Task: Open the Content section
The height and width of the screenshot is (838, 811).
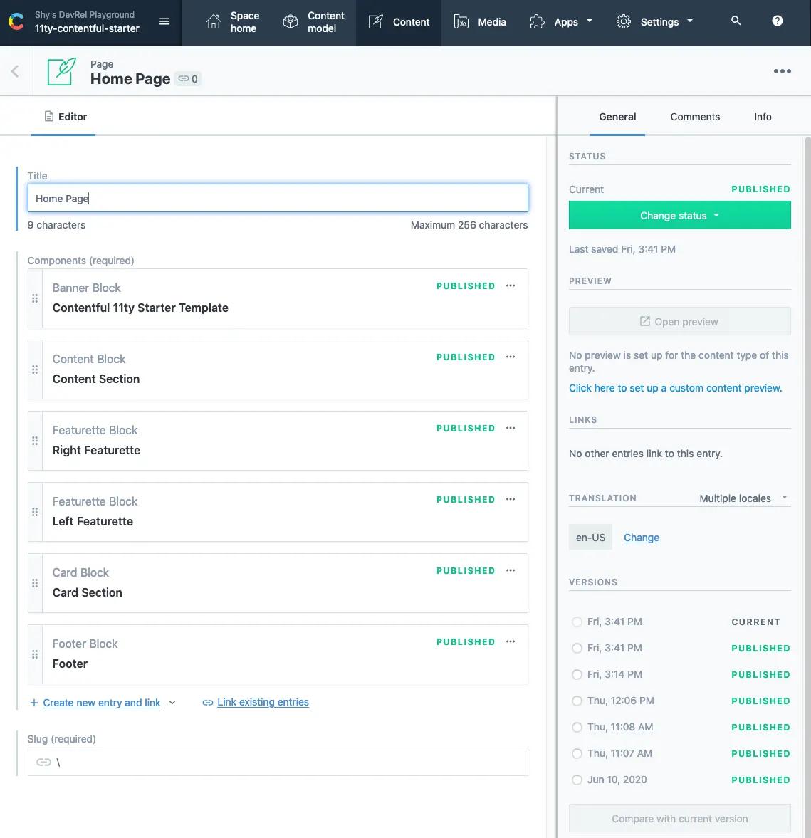Action: [x=399, y=22]
